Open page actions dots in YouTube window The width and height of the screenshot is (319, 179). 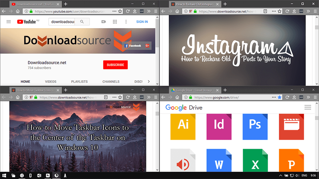pos(114,11)
